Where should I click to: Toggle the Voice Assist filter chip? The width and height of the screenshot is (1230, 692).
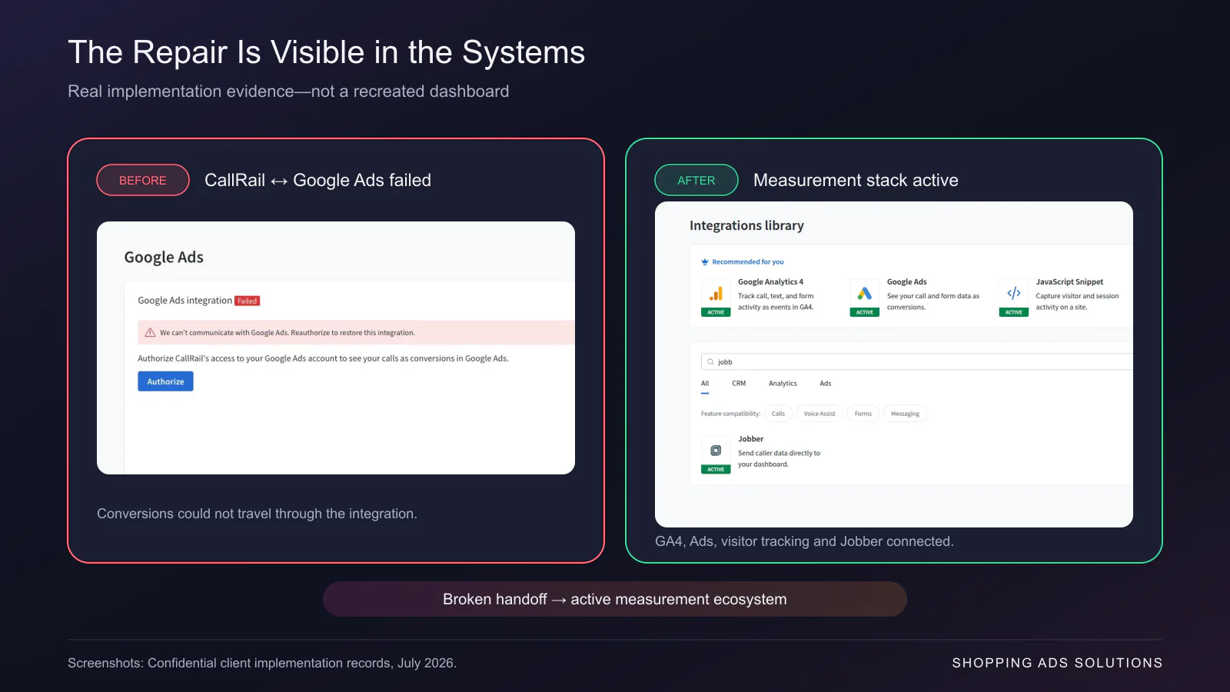[819, 414]
